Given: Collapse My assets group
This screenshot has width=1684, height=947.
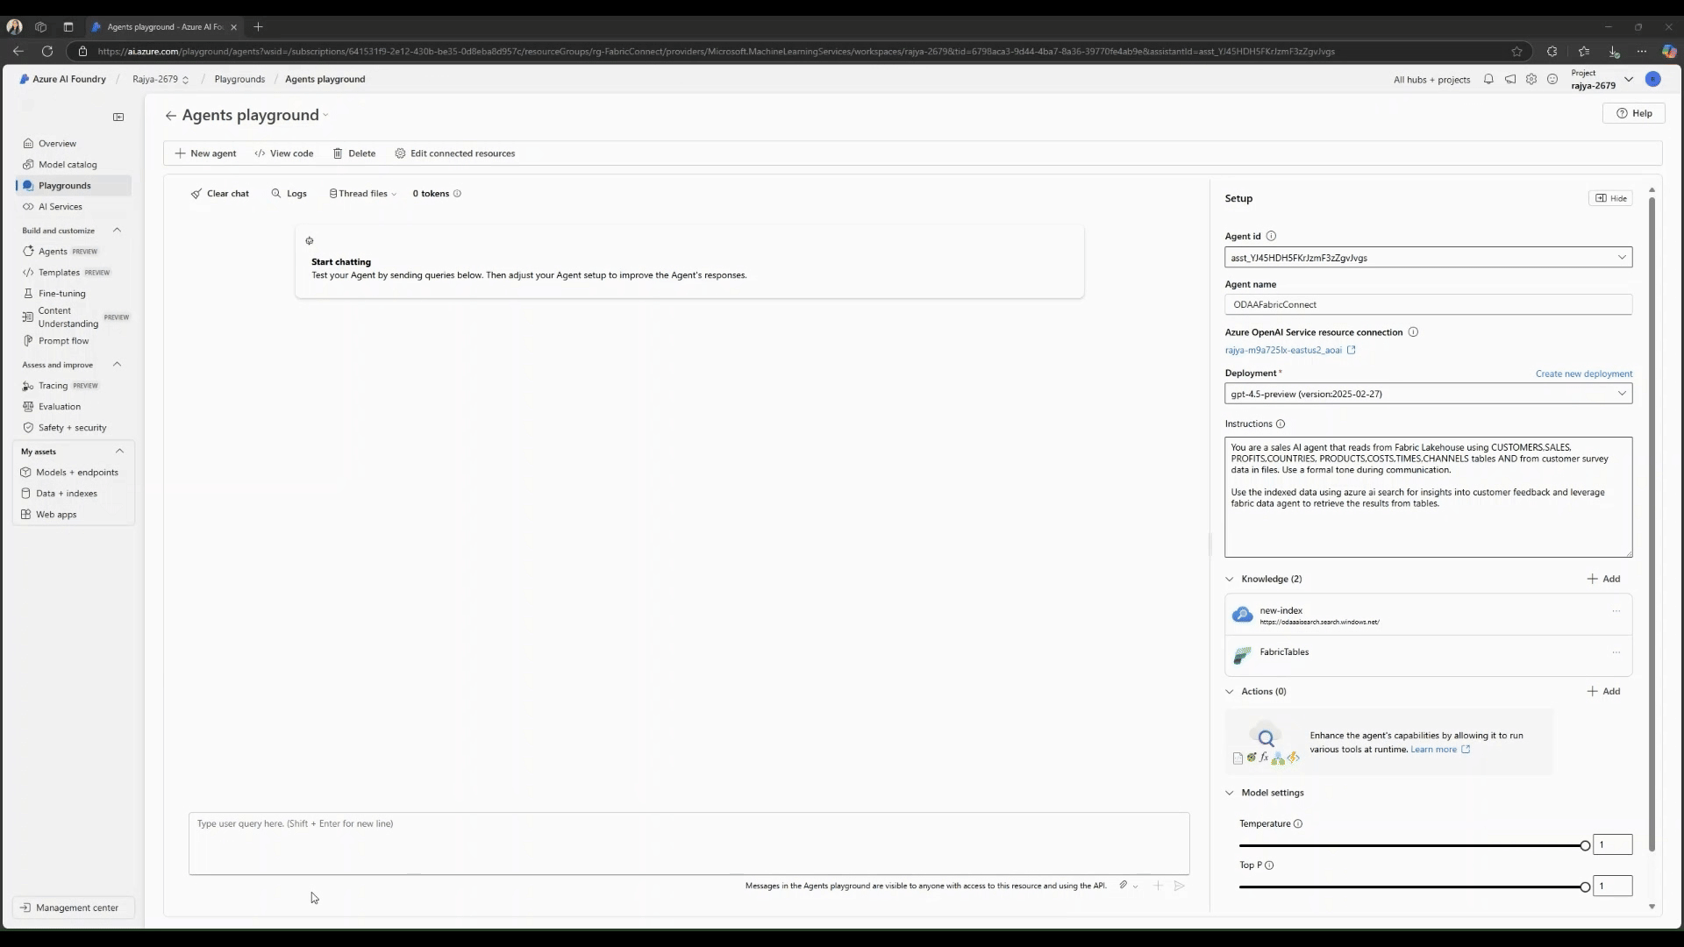Looking at the screenshot, I should [x=119, y=452].
